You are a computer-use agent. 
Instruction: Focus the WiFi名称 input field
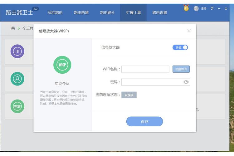point(145,69)
